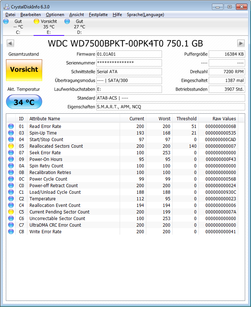The image size is (251, 325).
Task: Click raw value 00000000007A
Action: pos(221,212)
